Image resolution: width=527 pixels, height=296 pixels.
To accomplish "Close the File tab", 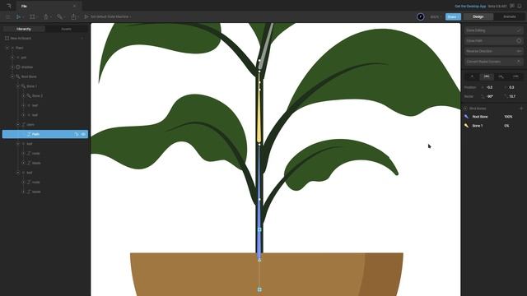I will (74, 6).
